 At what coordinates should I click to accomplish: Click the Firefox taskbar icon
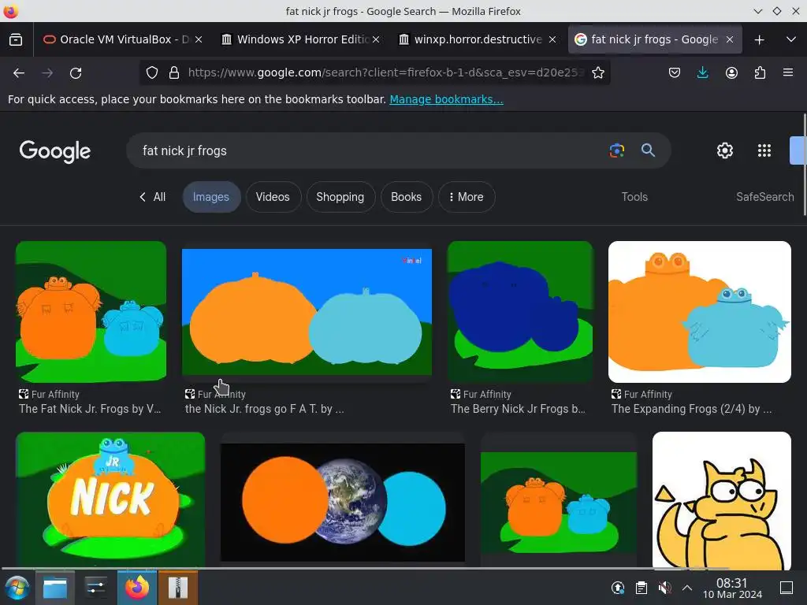[137, 588]
